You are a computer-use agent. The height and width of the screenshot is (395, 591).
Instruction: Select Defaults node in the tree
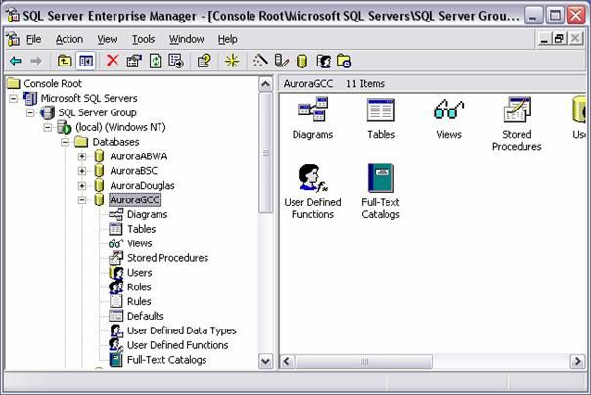tap(146, 316)
